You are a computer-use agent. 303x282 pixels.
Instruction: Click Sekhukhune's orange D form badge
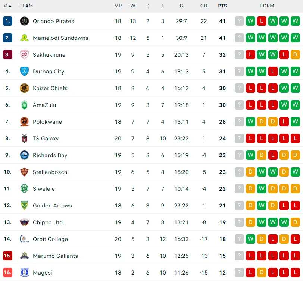pyautogui.click(x=295, y=55)
